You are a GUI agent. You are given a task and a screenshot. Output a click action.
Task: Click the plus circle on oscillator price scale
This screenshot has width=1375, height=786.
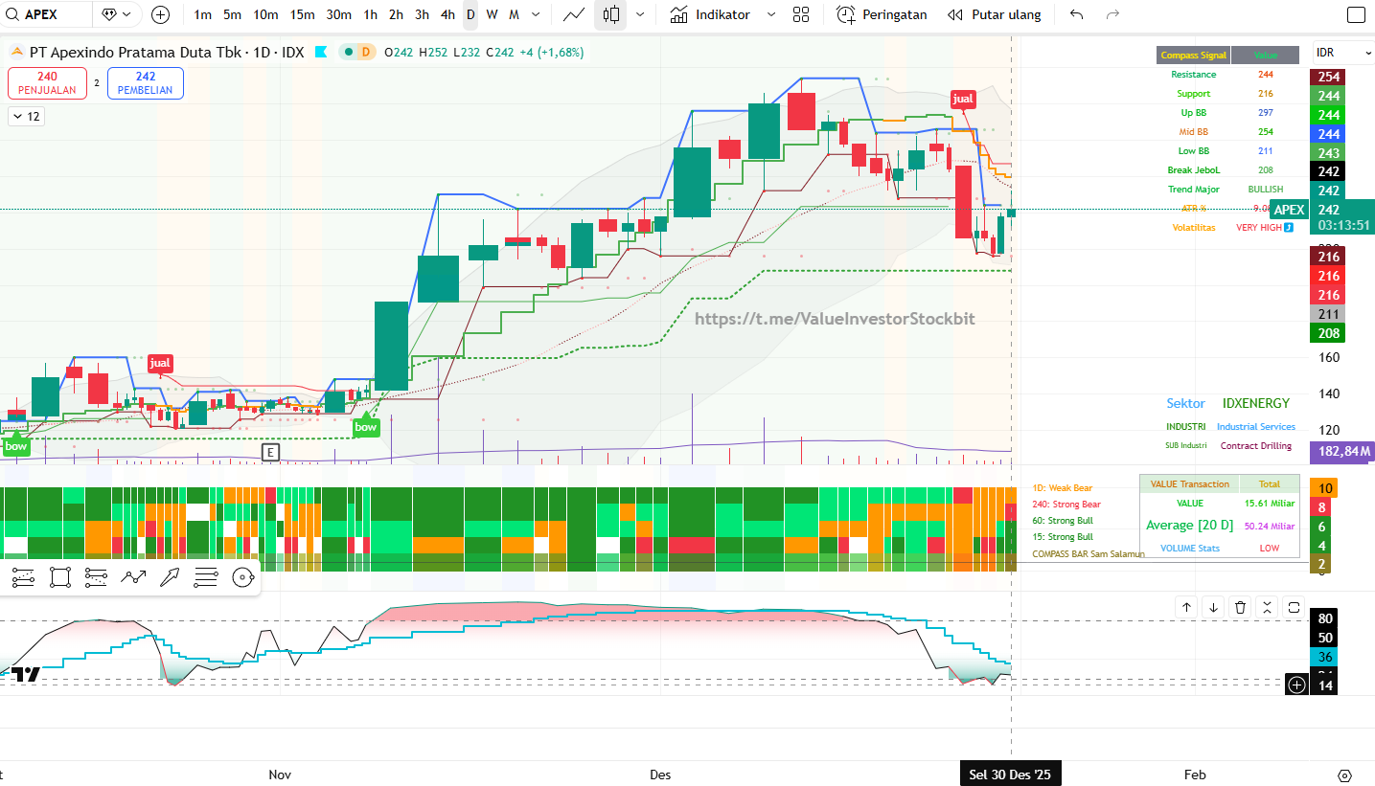pos(1296,684)
